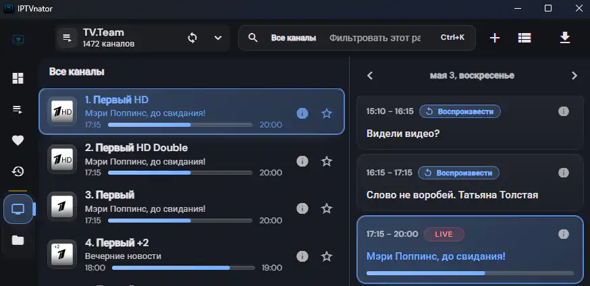Click the search magnifier icon
The image size is (590, 286).
253,38
